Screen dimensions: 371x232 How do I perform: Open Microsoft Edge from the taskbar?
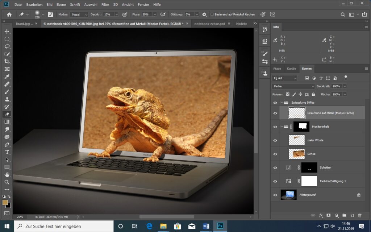tap(149, 226)
